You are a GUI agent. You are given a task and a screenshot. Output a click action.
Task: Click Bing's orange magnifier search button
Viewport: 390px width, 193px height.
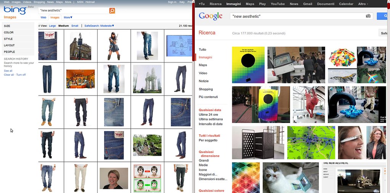pyautogui.click(x=112, y=11)
